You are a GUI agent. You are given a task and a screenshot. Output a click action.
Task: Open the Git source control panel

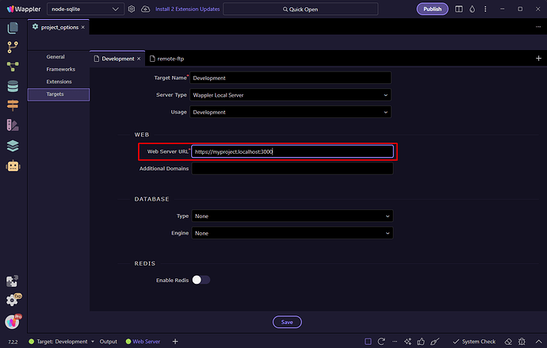pos(13,47)
